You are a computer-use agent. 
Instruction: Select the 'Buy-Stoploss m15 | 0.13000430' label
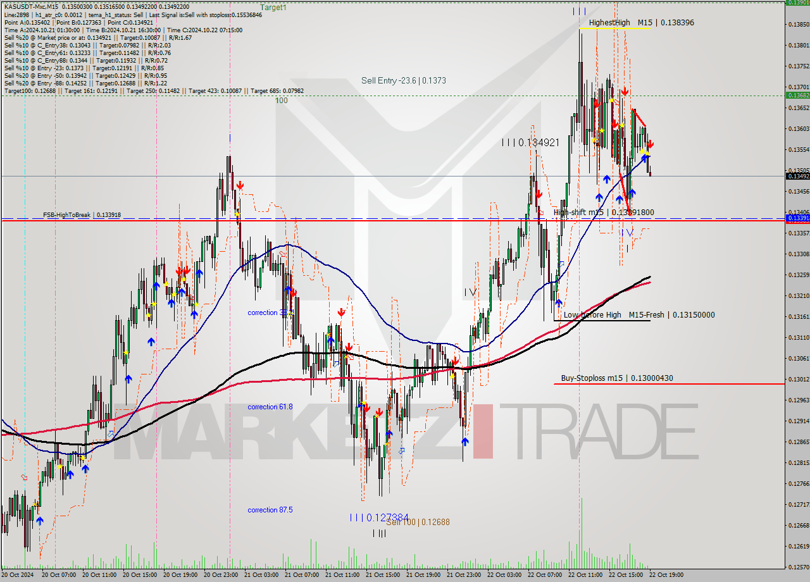[x=617, y=378]
